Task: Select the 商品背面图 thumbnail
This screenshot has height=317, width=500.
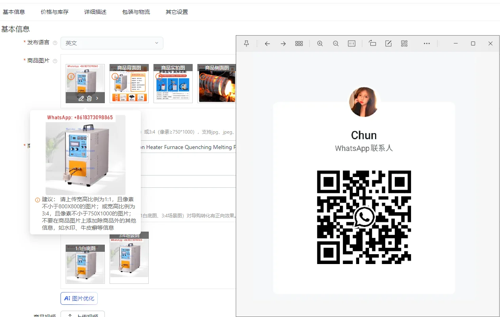Action: click(x=129, y=84)
